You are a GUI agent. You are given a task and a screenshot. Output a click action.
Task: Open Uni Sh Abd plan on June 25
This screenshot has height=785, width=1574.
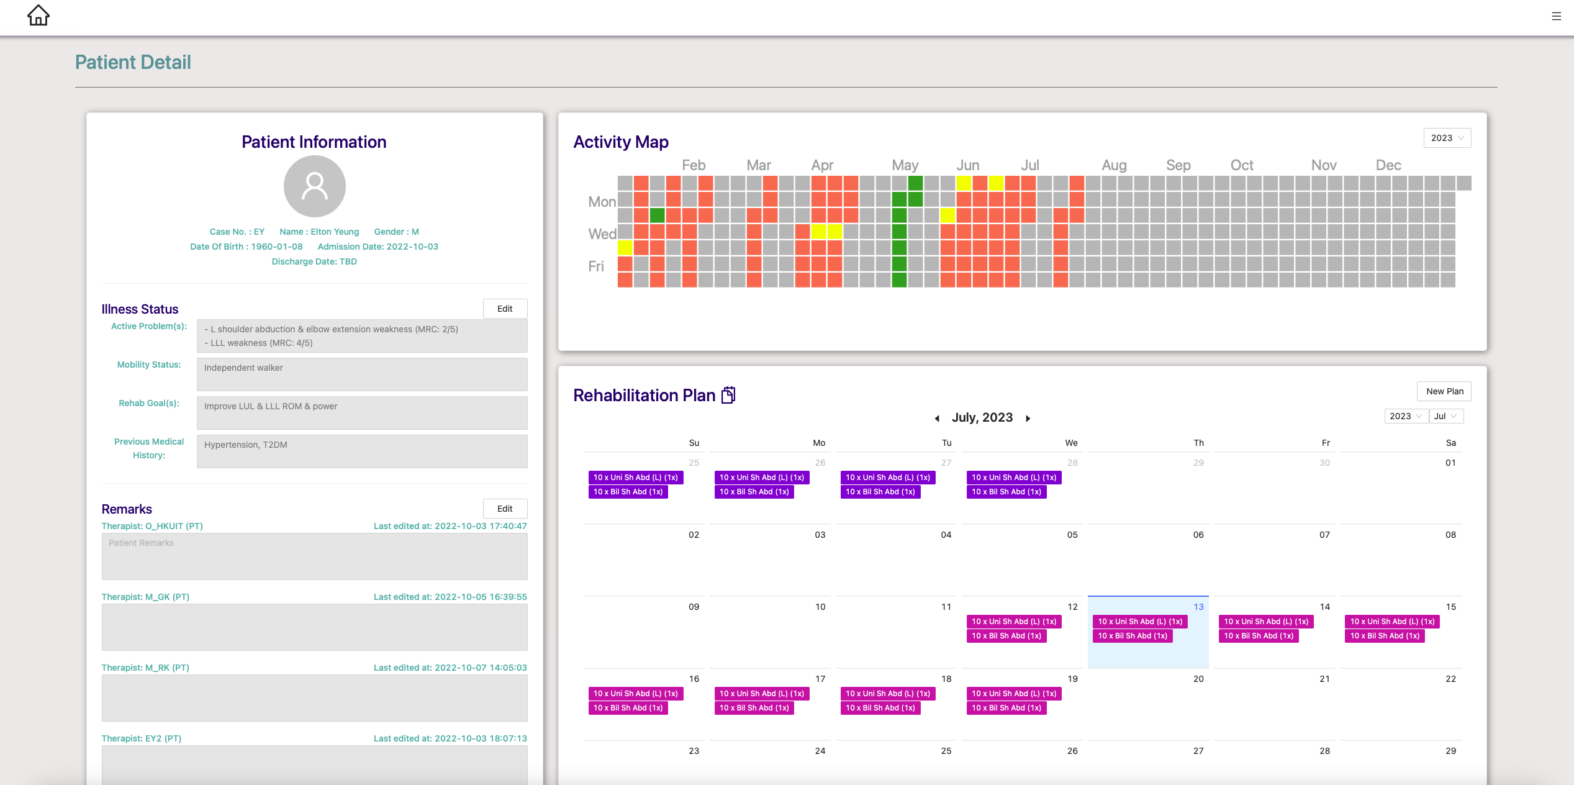(x=636, y=478)
